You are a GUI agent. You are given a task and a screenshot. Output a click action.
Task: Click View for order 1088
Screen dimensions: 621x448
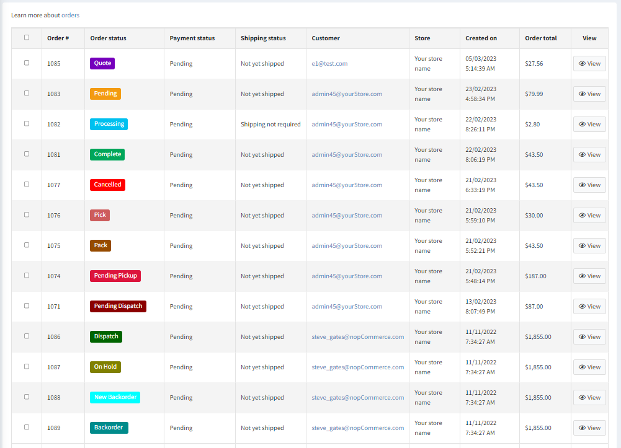click(589, 398)
